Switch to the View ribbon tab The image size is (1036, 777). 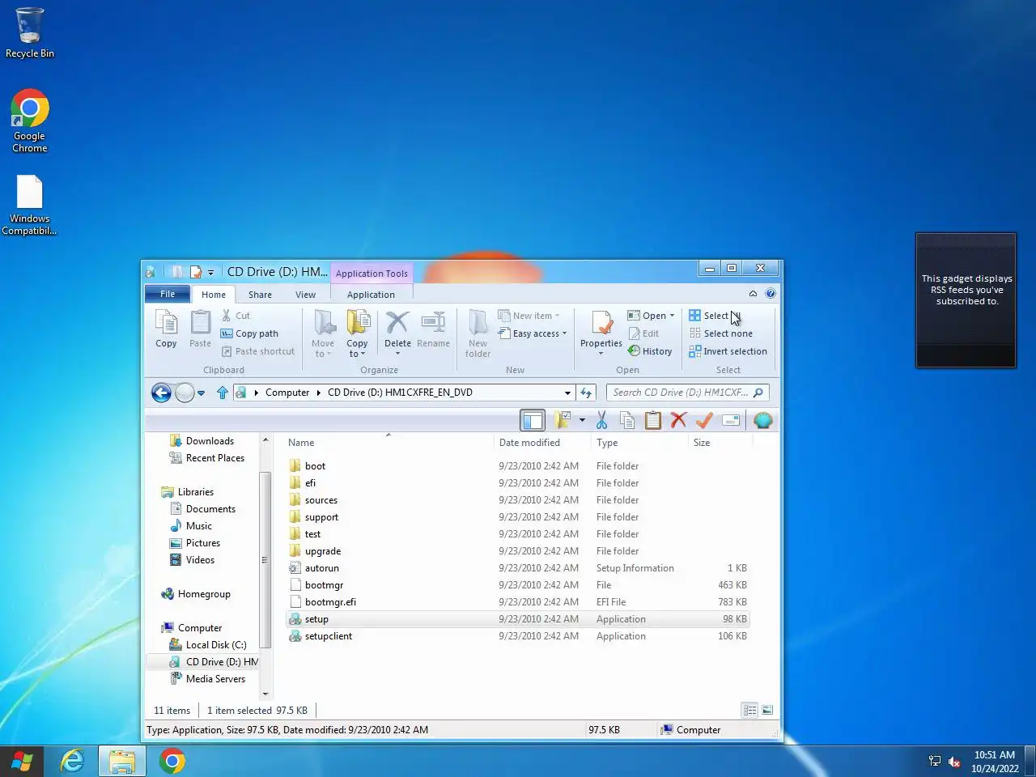tap(305, 295)
